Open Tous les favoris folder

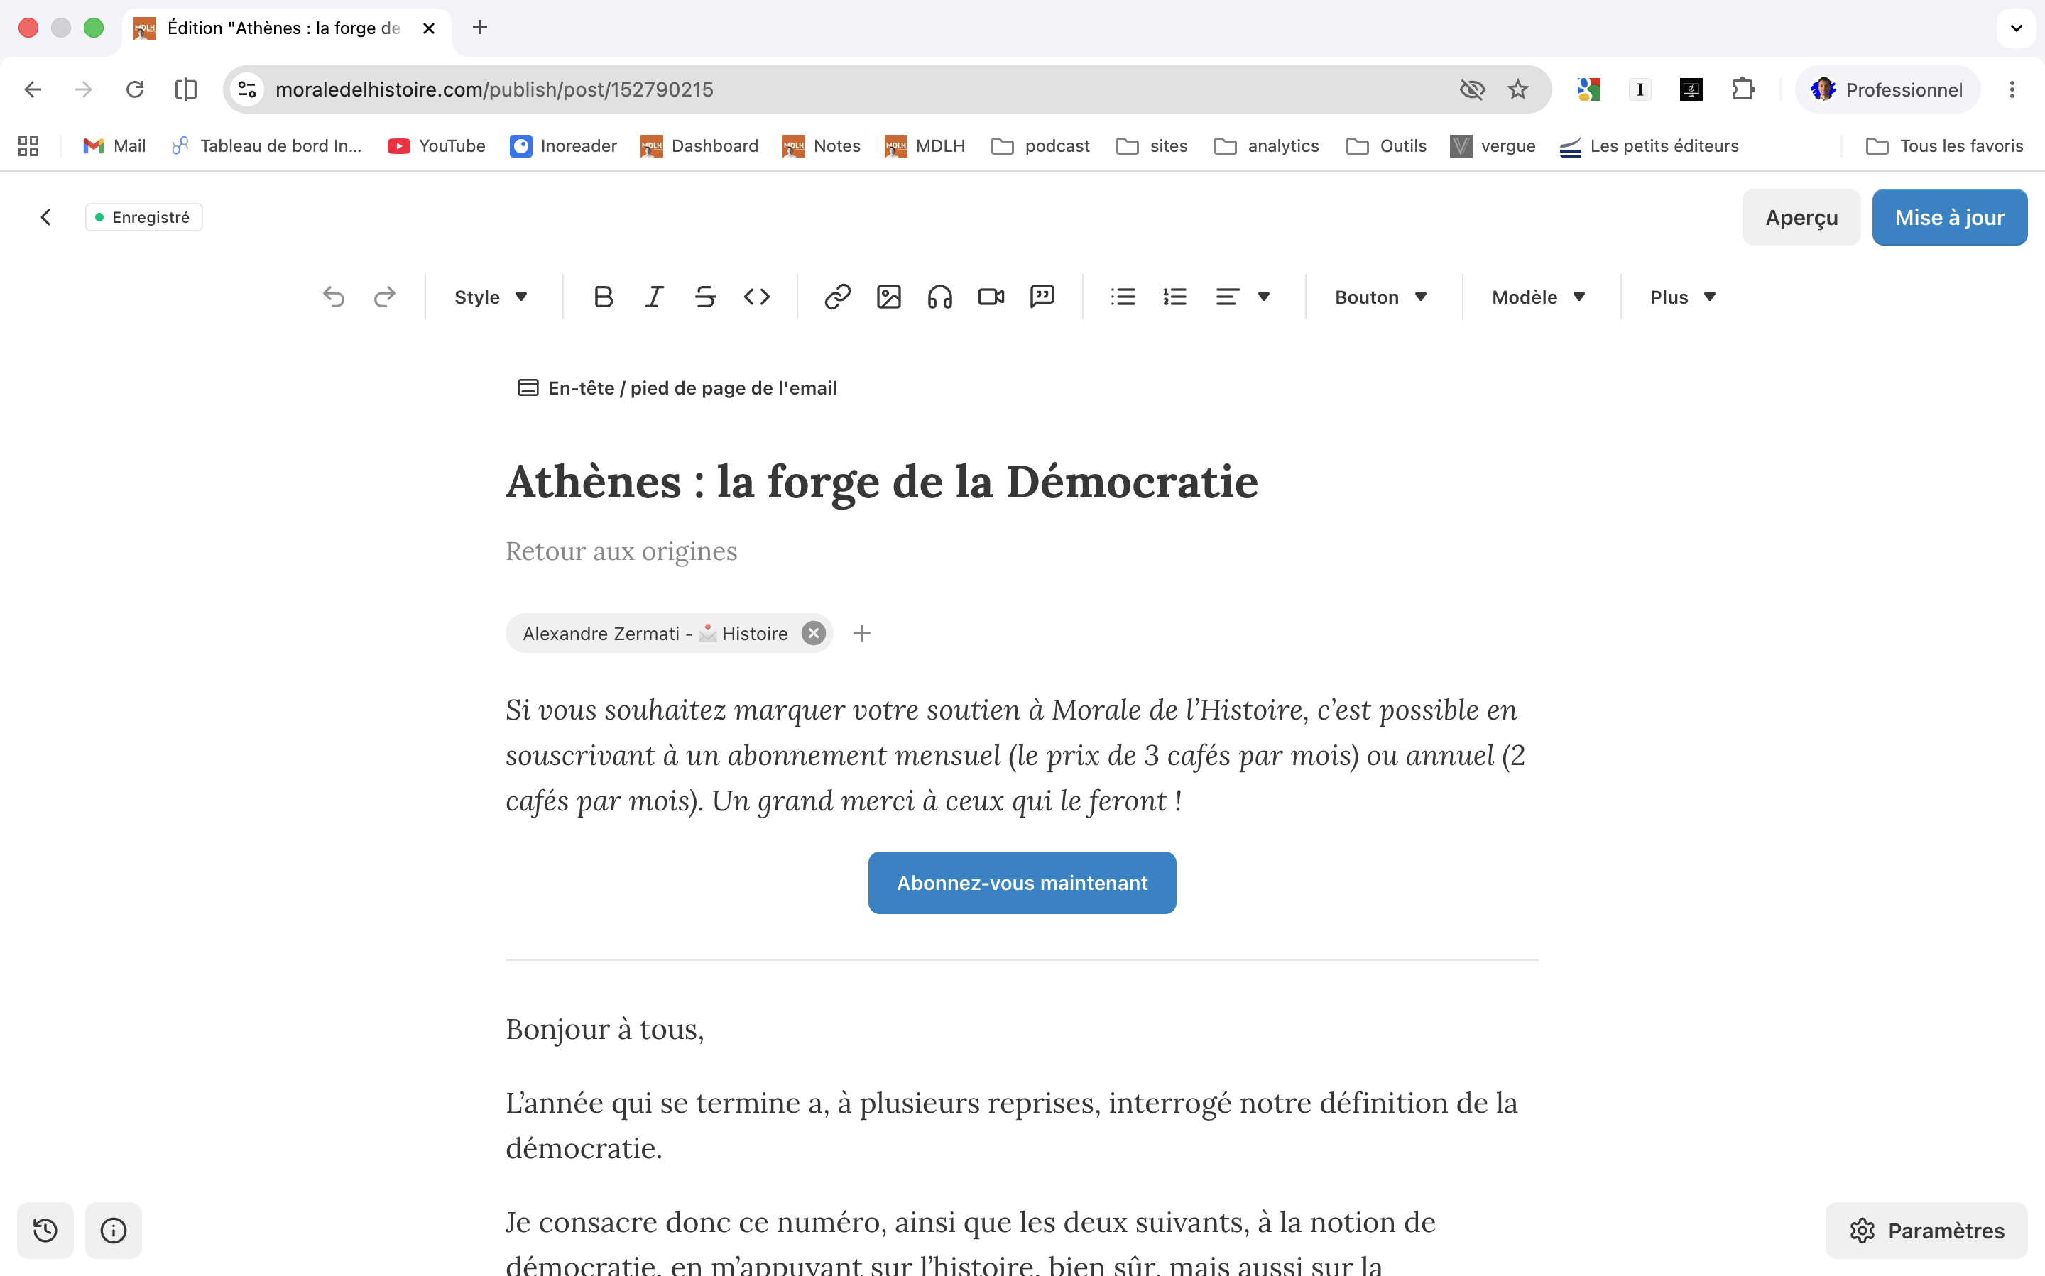coord(1944,146)
